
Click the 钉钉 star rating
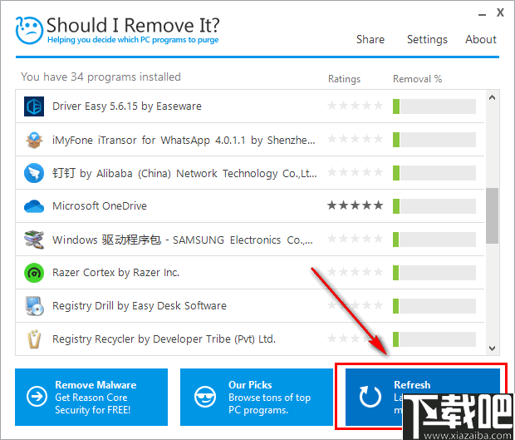(355, 172)
